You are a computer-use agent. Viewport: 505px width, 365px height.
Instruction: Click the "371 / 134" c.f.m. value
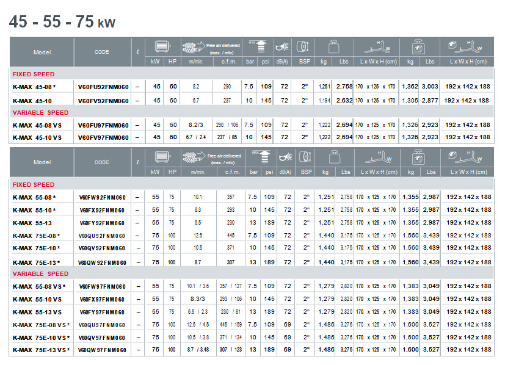click(x=231, y=338)
